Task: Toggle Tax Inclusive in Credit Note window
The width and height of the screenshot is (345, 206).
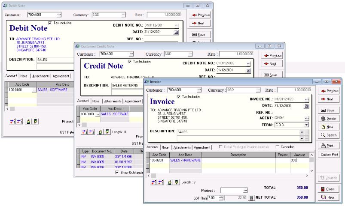Action: 130,61
